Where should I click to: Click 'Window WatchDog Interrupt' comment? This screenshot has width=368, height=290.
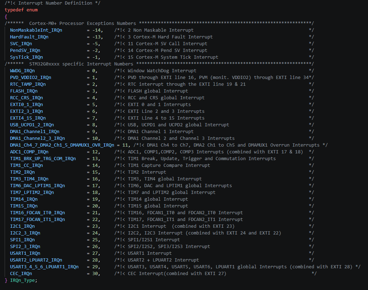tap(162, 71)
